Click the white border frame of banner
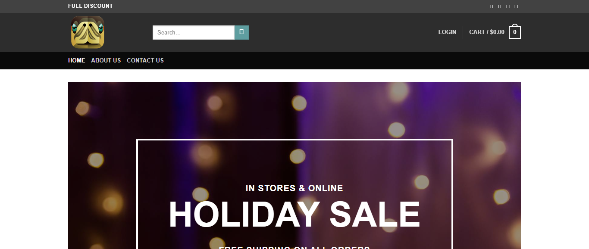 pyautogui.click(x=294, y=140)
